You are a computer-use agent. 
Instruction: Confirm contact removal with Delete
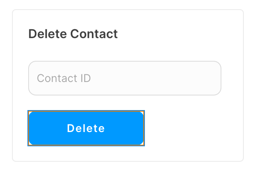pos(86,128)
